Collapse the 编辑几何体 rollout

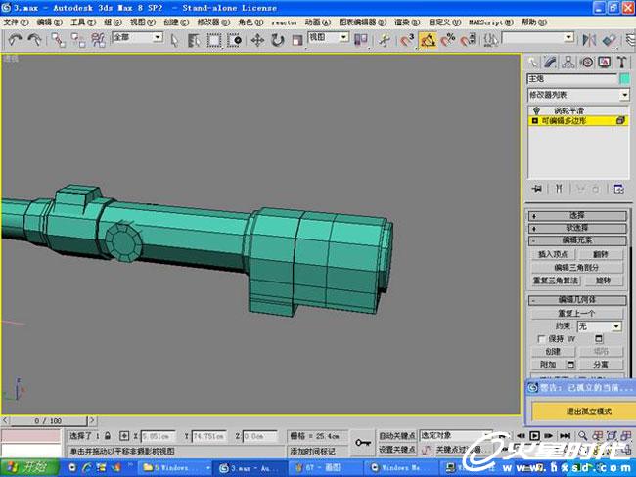(x=576, y=300)
